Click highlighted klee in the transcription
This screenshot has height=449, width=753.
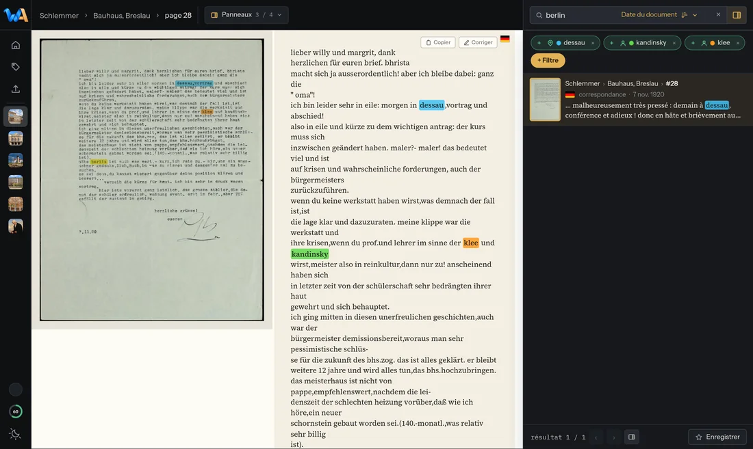point(471,243)
